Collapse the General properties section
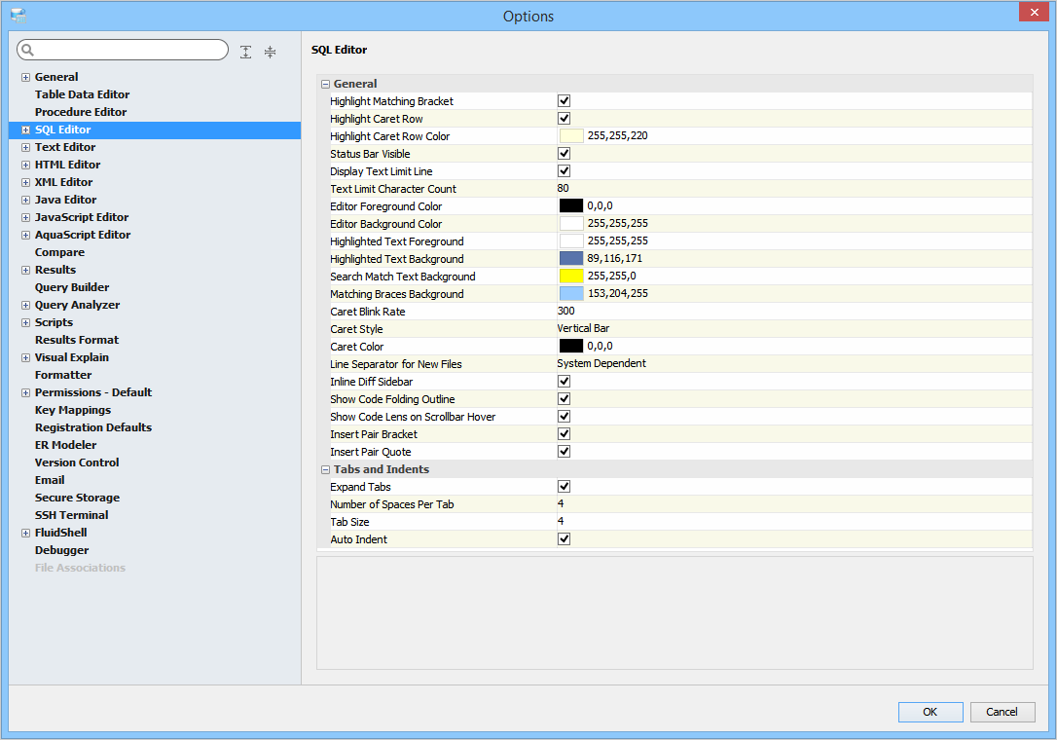1057x740 pixels. (x=326, y=84)
